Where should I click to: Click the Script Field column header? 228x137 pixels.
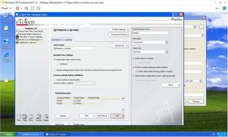pyautogui.click(x=79, y=98)
